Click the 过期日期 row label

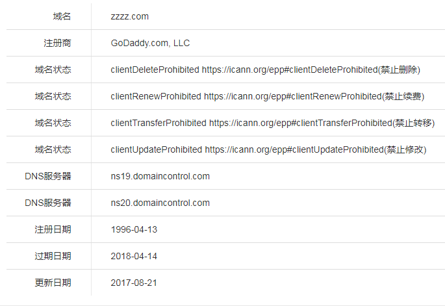pos(53,256)
